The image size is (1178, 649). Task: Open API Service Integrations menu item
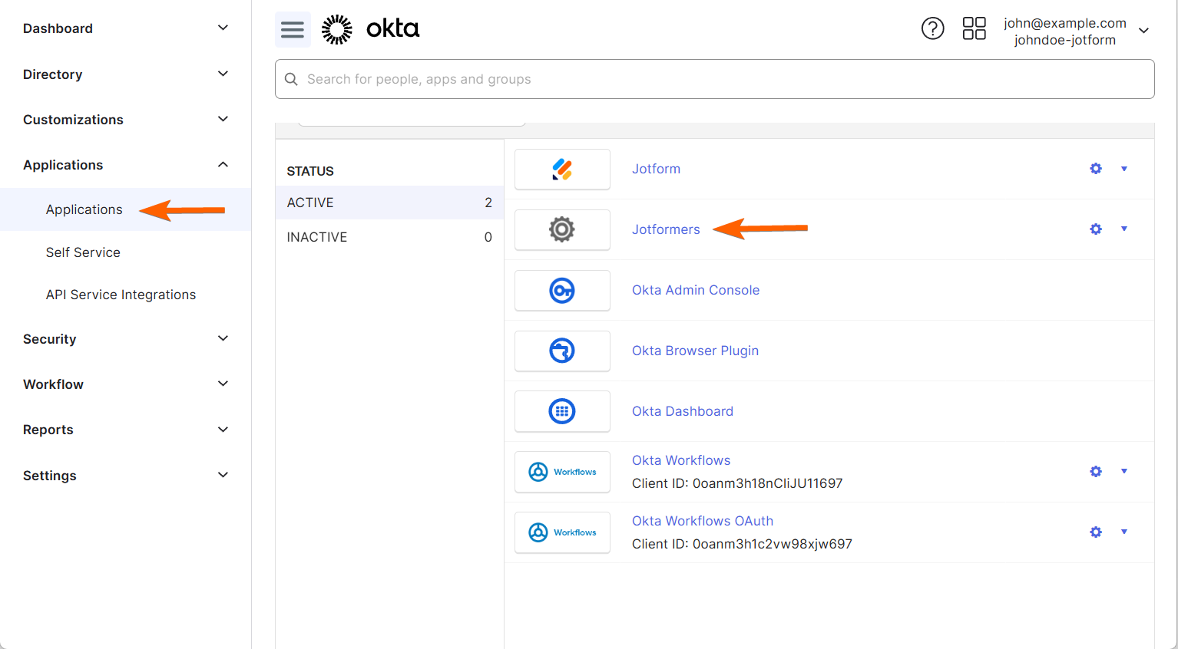point(121,295)
